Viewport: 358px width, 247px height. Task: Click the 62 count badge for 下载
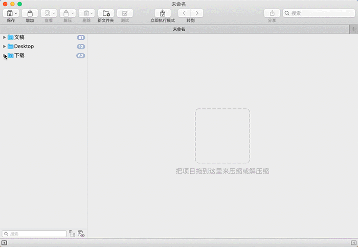point(81,56)
